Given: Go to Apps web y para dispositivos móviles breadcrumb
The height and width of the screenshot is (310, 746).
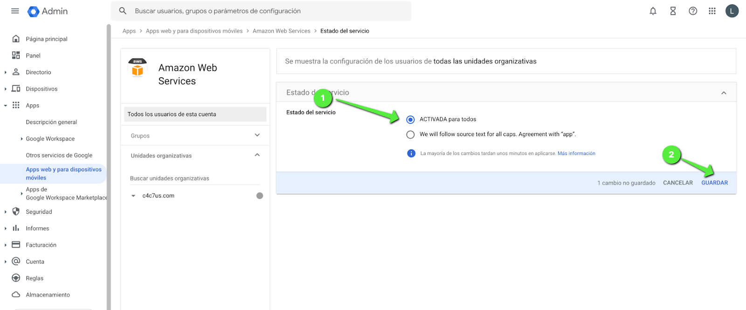Looking at the screenshot, I should tap(194, 31).
